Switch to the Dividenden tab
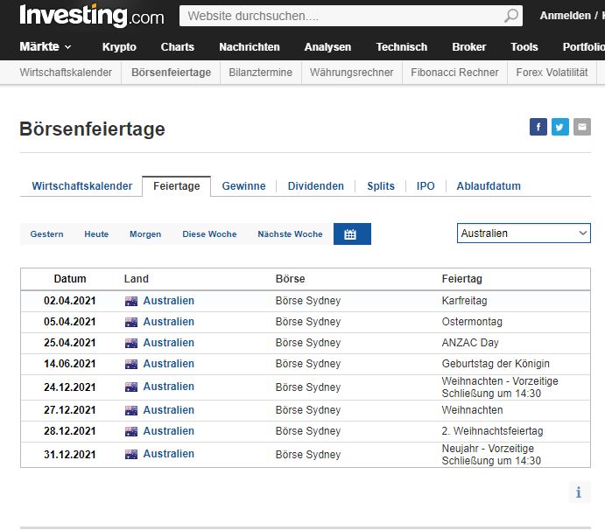Viewport: 605px width, 530px height. [315, 185]
